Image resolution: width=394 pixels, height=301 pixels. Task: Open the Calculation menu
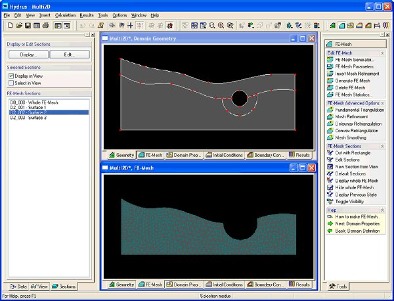click(65, 15)
